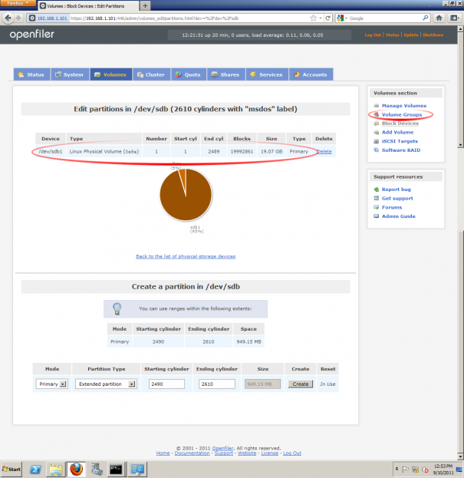The height and width of the screenshot is (478, 464).
Task: Open the Block Devices link
Action: coord(400,124)
